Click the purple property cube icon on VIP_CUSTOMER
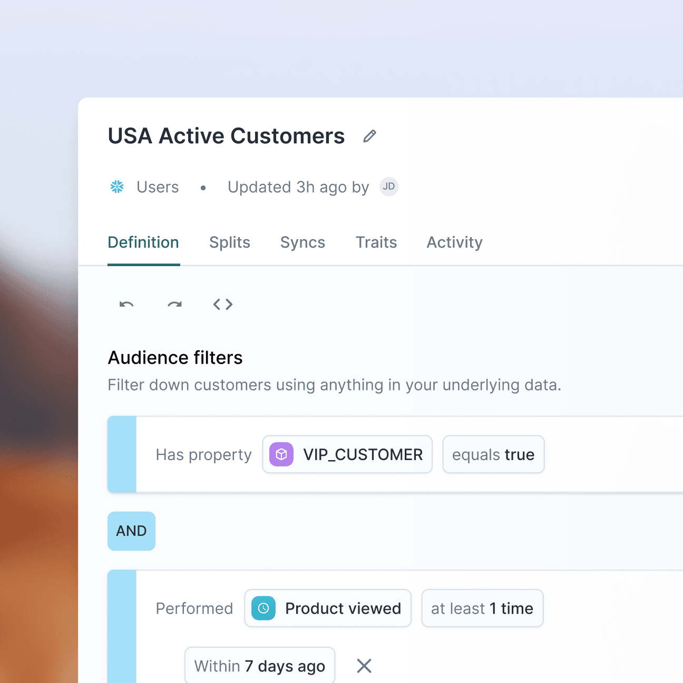The width and height of the screenshot is (683, 683). point(281,454)
